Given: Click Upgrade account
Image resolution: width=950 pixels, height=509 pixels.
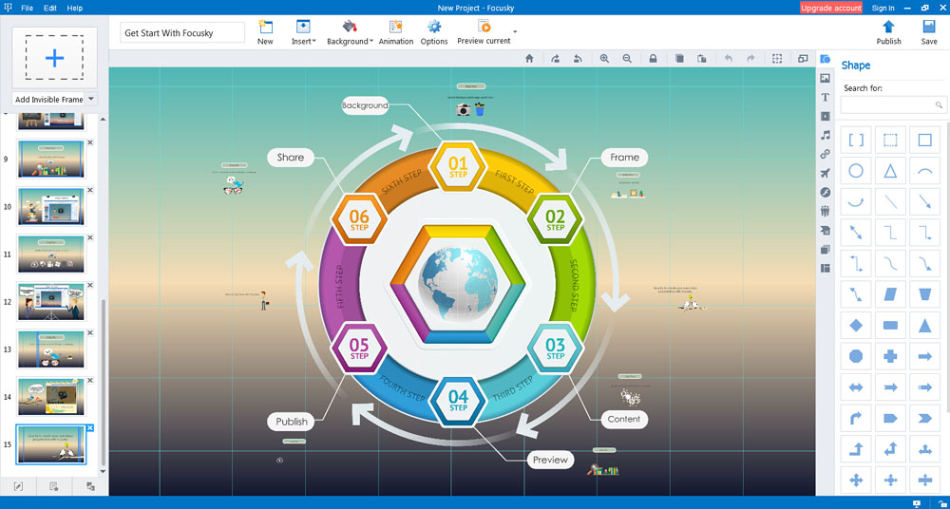Looking at the screenshot, I should [x=831, y=8].
